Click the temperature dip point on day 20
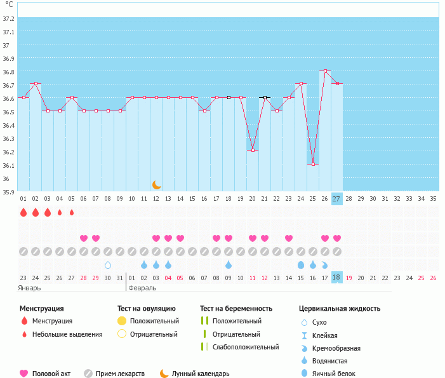The height and width of the screenshot is (378, 445). pyautogui.click(x=253, y=150)
